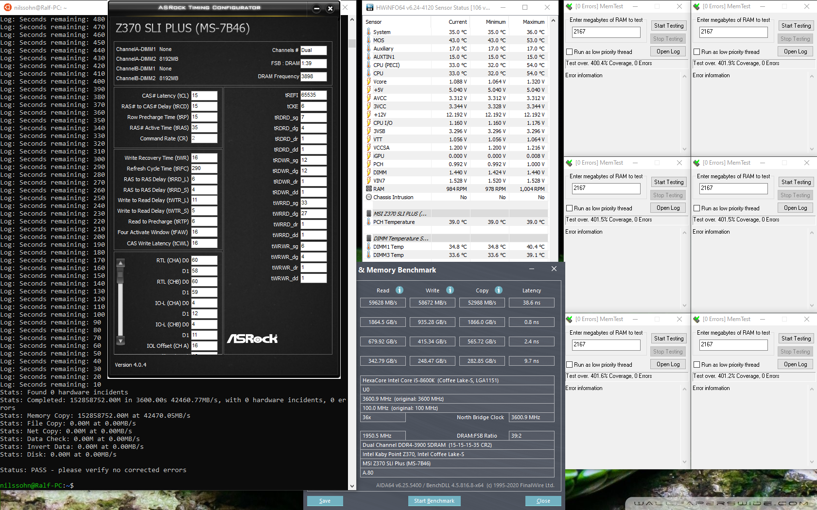Viewport: 817px width, 510px height.
Task: Click the ASRock RTL list scrollbar thumb
Action: 121,276
